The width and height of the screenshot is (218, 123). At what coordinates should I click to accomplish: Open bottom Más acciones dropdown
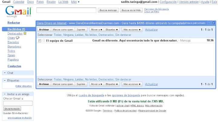point(132,84)
